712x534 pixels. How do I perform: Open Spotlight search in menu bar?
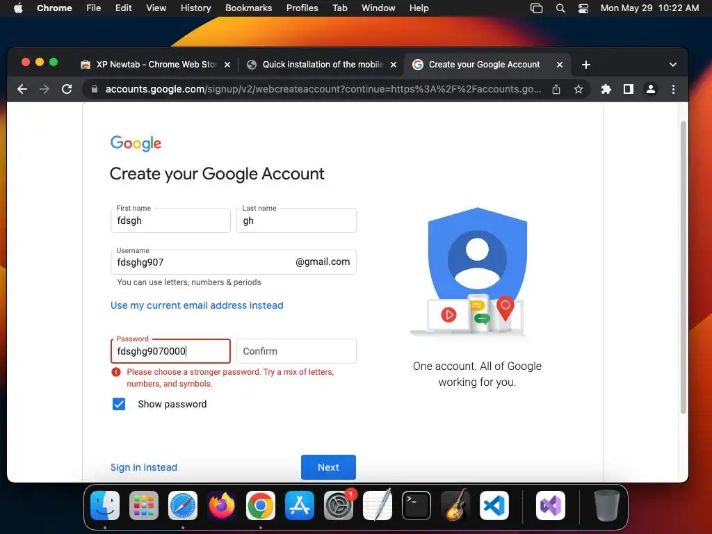pyautogui.click(x=560, y=8)
